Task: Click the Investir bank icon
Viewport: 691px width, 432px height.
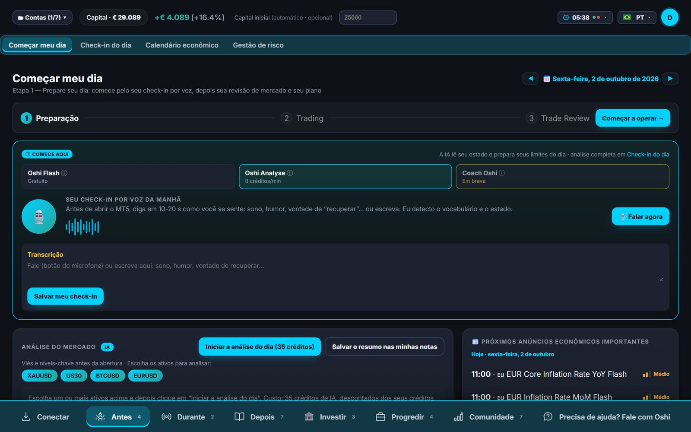Action: point(309,416)
